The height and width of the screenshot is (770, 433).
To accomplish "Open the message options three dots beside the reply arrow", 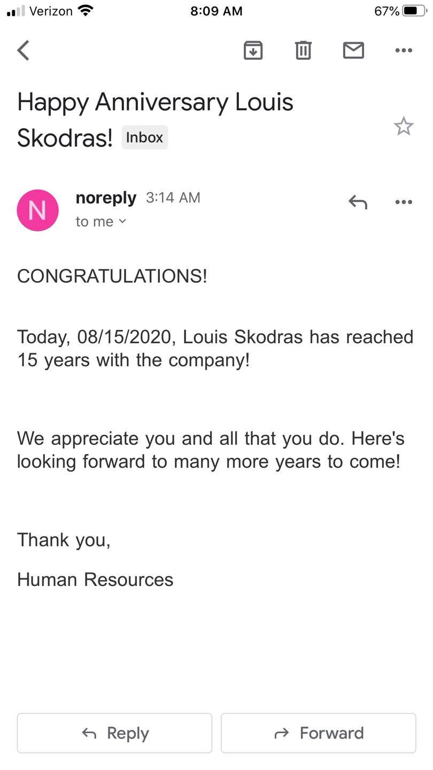I will click(x=404, y=202).
